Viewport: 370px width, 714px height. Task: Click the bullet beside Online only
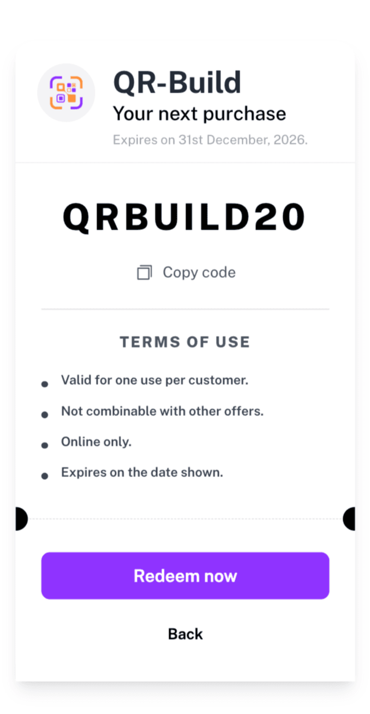[45, 445]
